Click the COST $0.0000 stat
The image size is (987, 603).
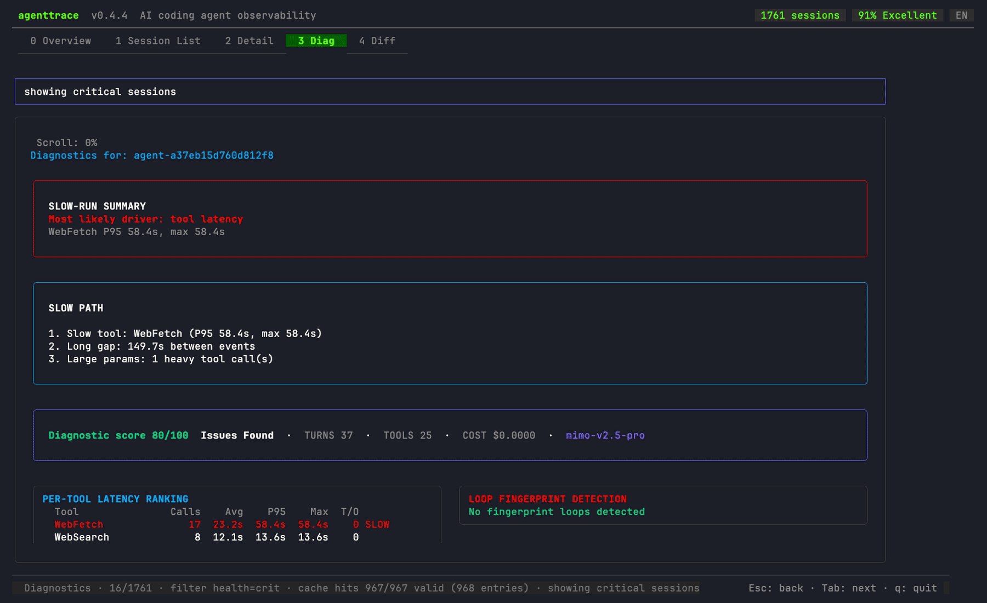pyautogui.click(x=498, y=435)
